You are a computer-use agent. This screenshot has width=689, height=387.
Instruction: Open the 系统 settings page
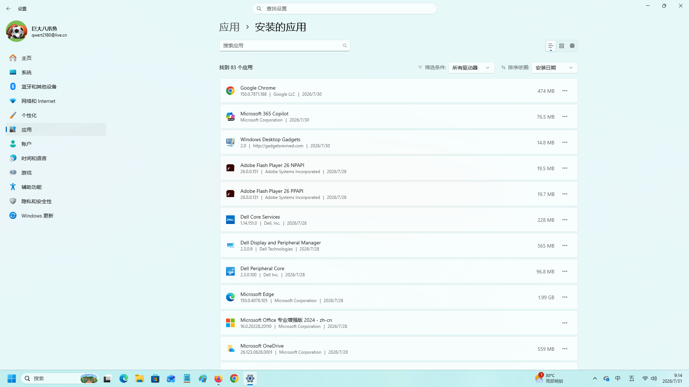(56, 72)
